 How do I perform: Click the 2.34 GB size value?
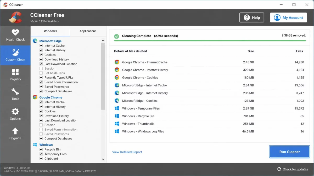tap(248, 85)
